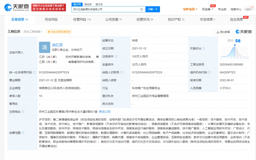Select the 经营风险 tab
Viewport: 256px width, 160px height.
click(x=82, y=20)
